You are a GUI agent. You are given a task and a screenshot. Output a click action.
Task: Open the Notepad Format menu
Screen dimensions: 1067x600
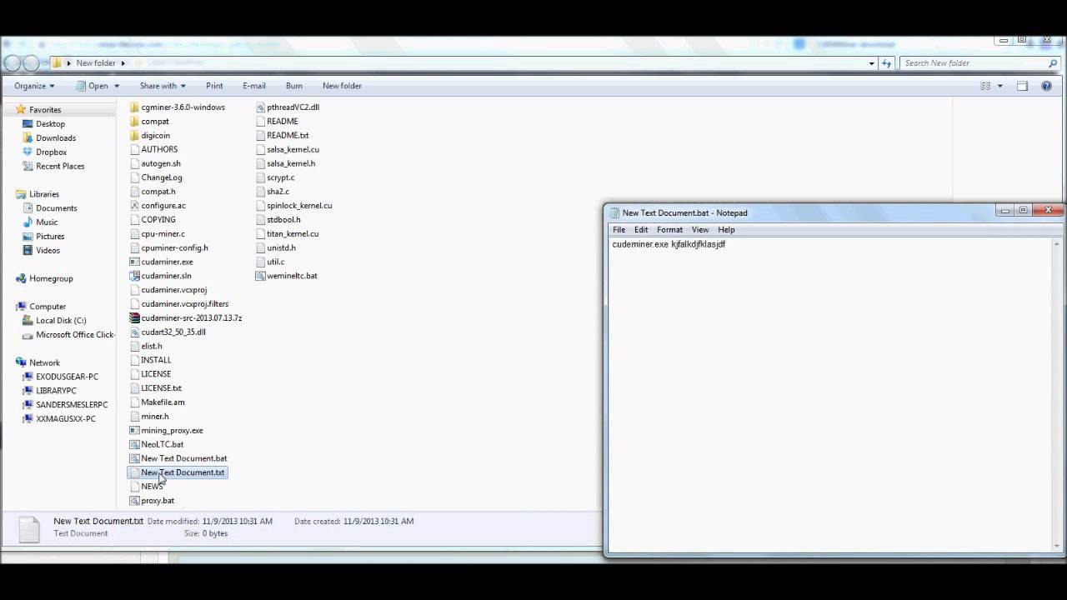669,230
